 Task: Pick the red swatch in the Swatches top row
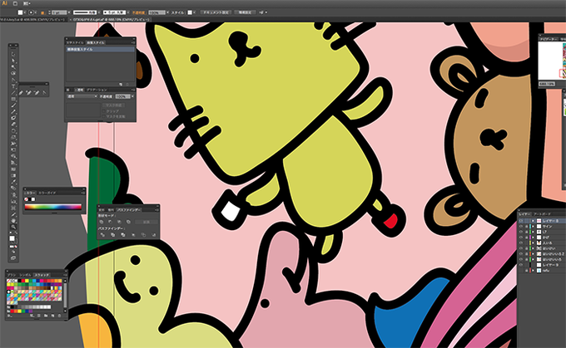(23, 281)
